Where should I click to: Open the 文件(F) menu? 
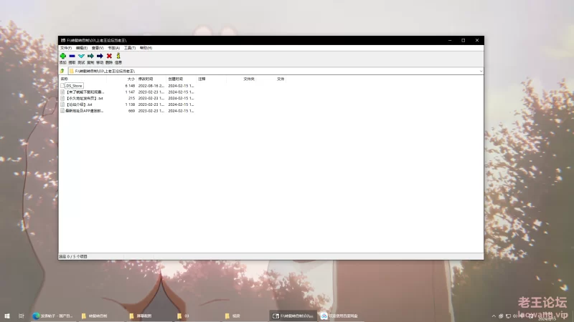point(66,48)
